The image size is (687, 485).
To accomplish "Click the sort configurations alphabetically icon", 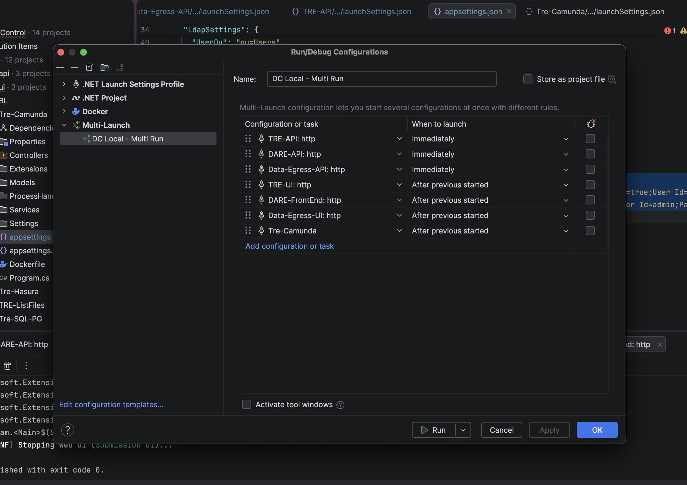I will pyautogui.click(x=119, y=68).
